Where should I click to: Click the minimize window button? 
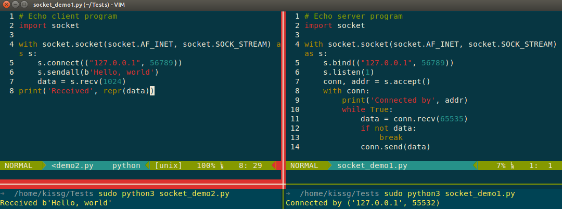click(x=15, y=5)
